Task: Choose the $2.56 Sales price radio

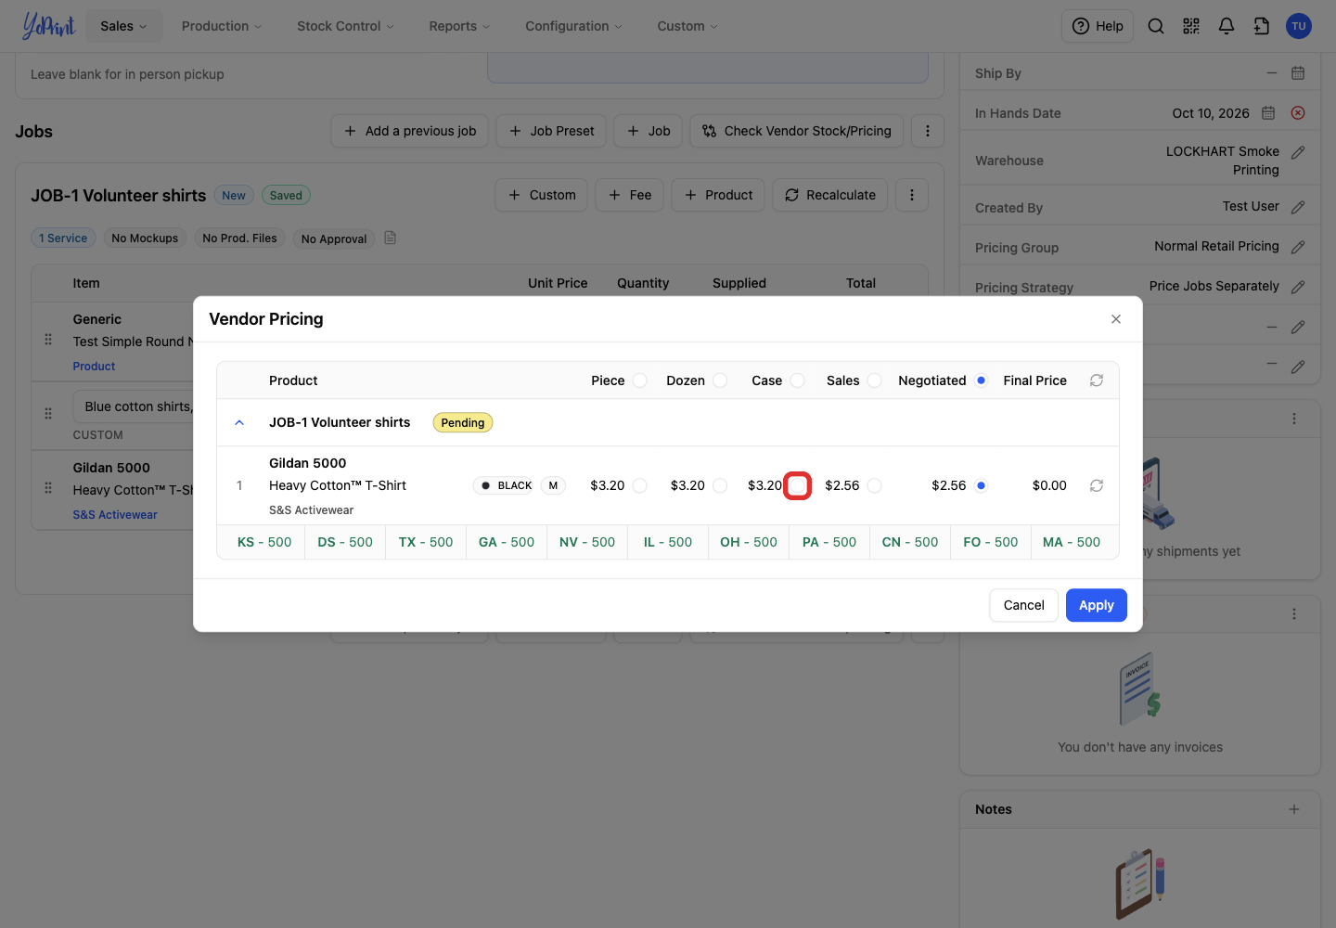Action: (x=875, y=485)
